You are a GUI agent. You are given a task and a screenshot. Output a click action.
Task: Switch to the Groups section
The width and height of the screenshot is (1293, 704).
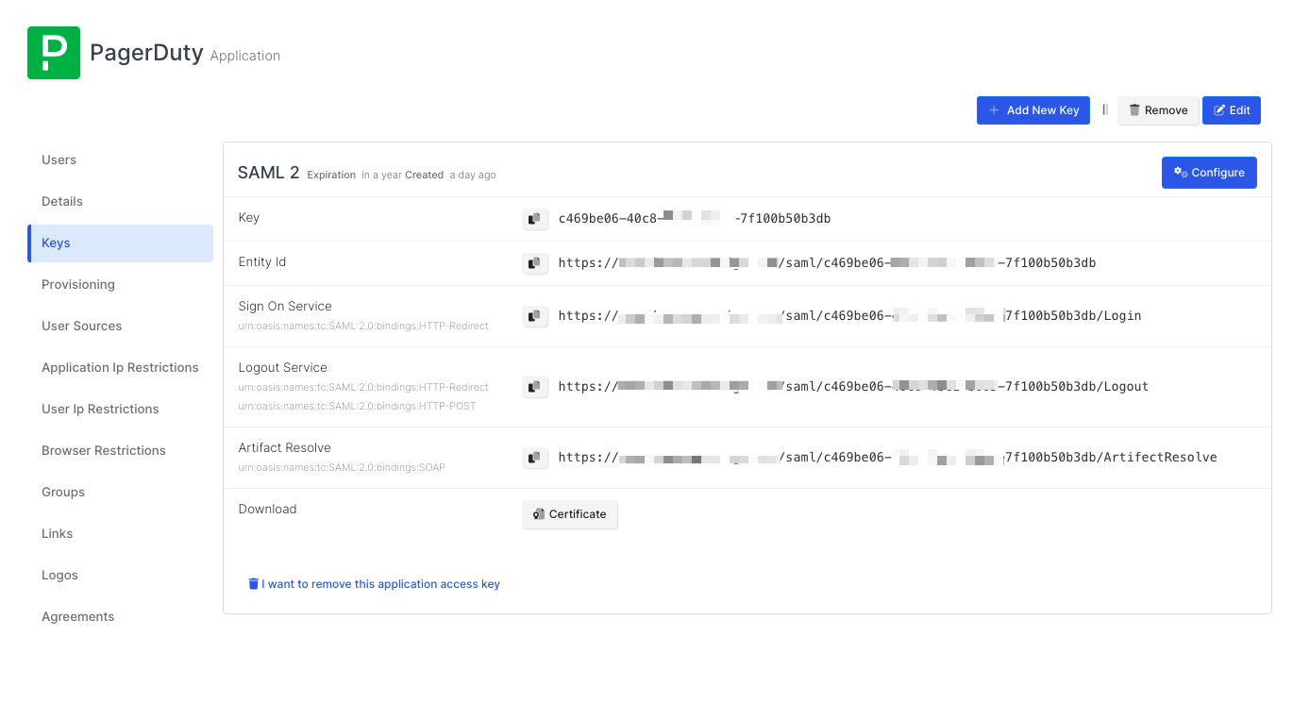tap(63, 493)
